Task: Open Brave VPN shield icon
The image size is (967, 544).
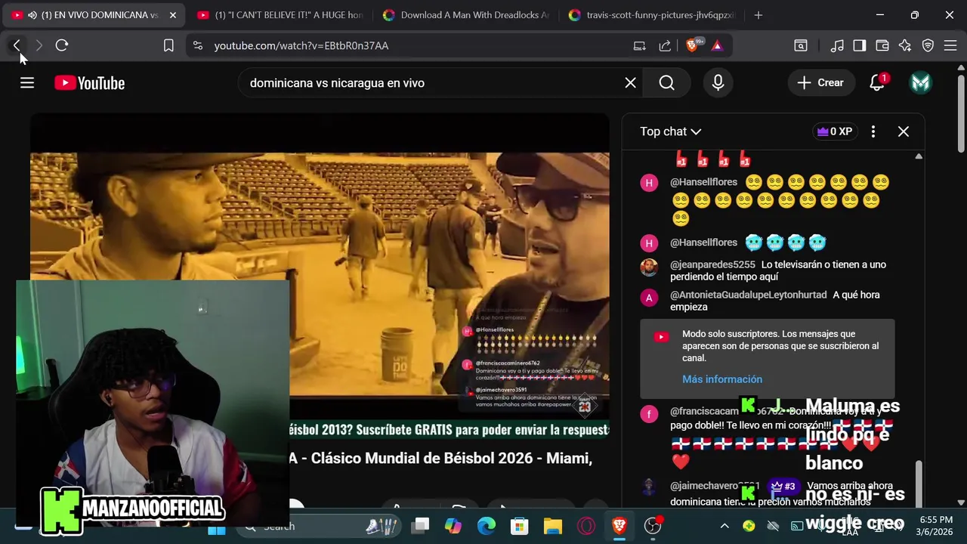Action: (x=928, y=45)
